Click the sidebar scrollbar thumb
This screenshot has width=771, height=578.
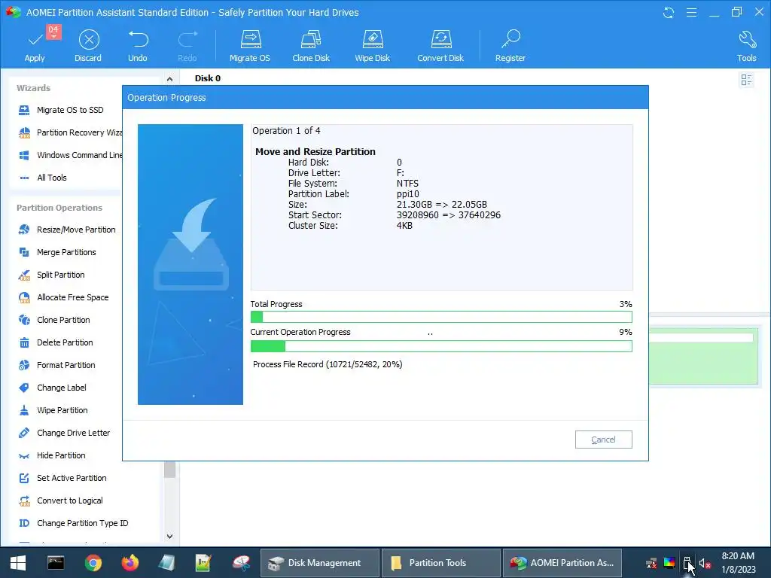click(169, 470)
